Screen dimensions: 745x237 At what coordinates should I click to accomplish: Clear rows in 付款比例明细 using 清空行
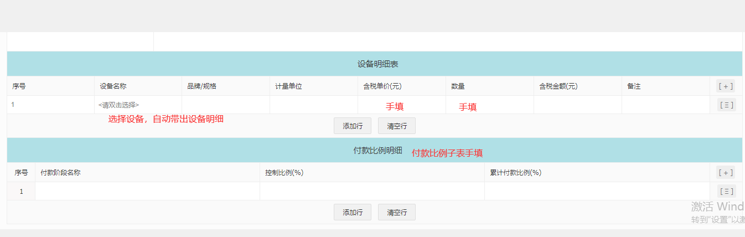click(x=397, y=212)
